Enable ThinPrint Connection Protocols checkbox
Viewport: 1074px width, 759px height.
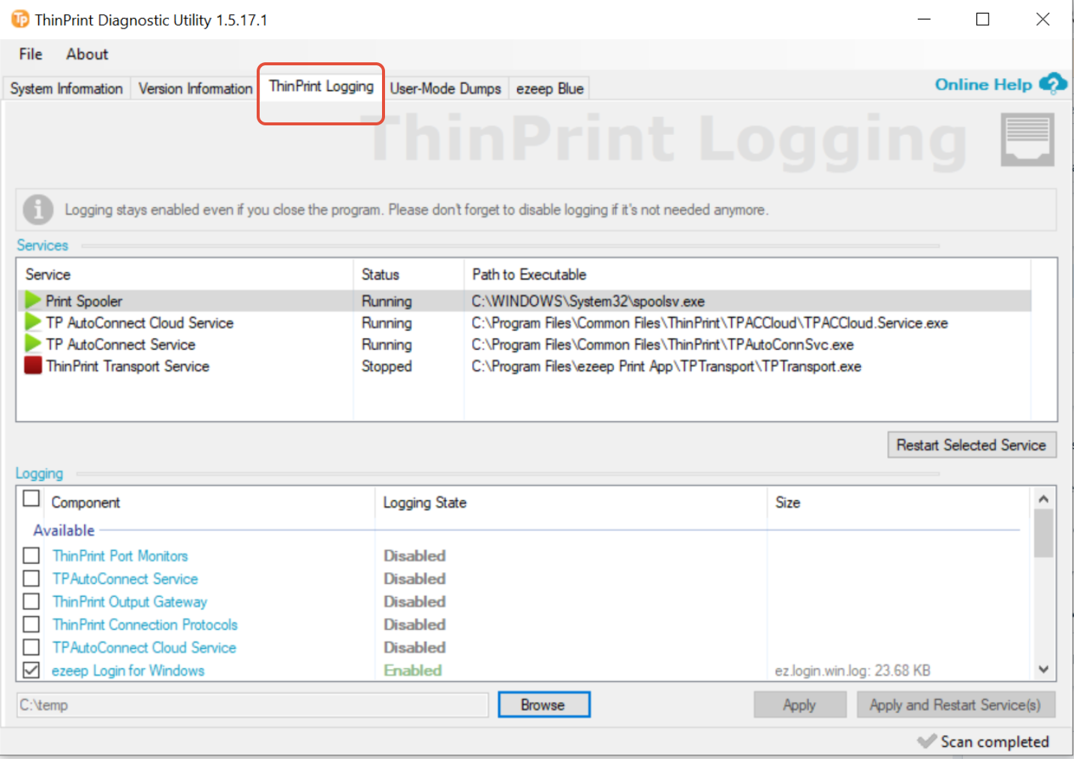click(x=32, y=625)
